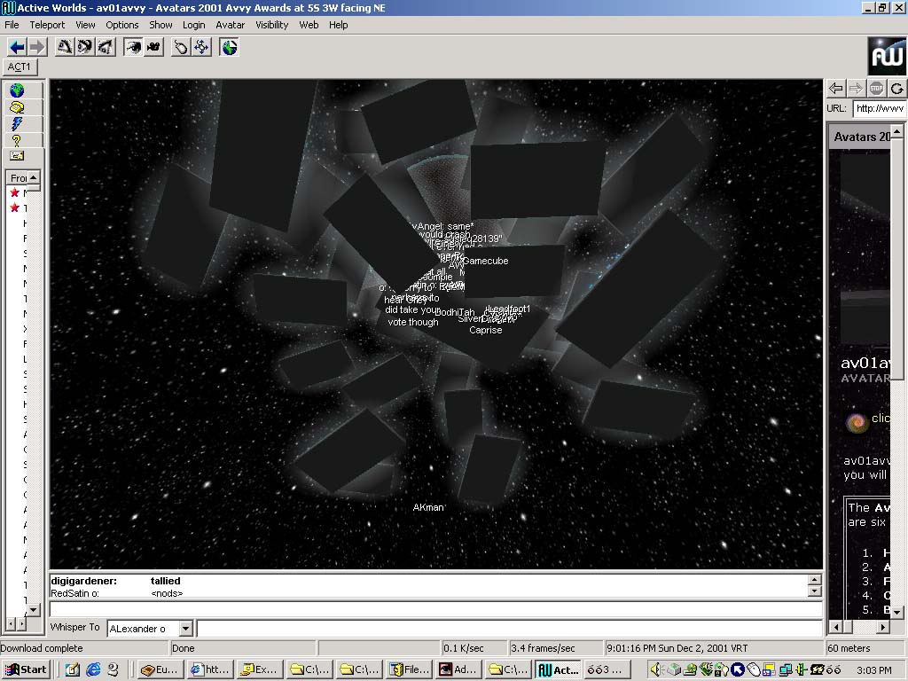This screenshot has height=681, width=908.
Task: Switch to third-person camera view
Action: pyautogui.click(x=153, y=47)
